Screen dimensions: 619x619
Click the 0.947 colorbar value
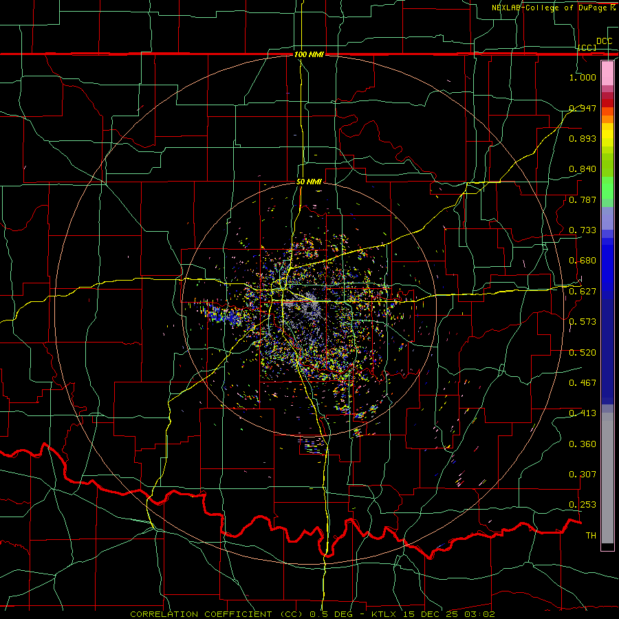coord(583,108)
